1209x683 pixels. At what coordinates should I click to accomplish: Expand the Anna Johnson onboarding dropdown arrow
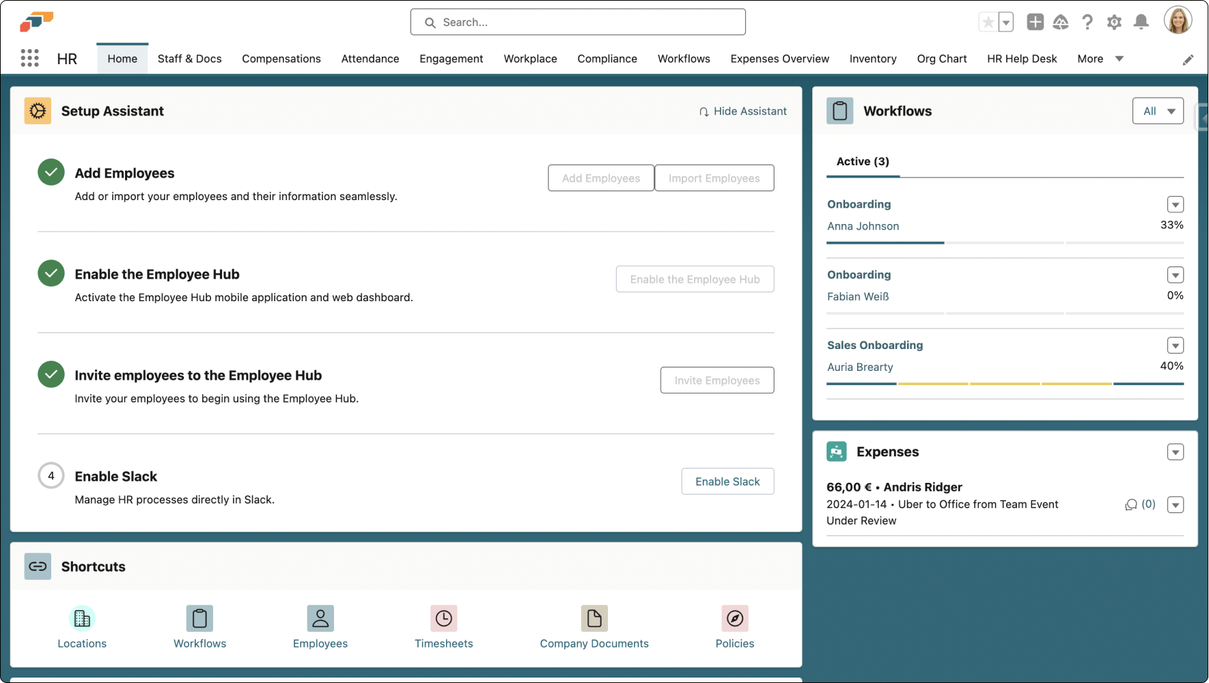(1175, 205)
